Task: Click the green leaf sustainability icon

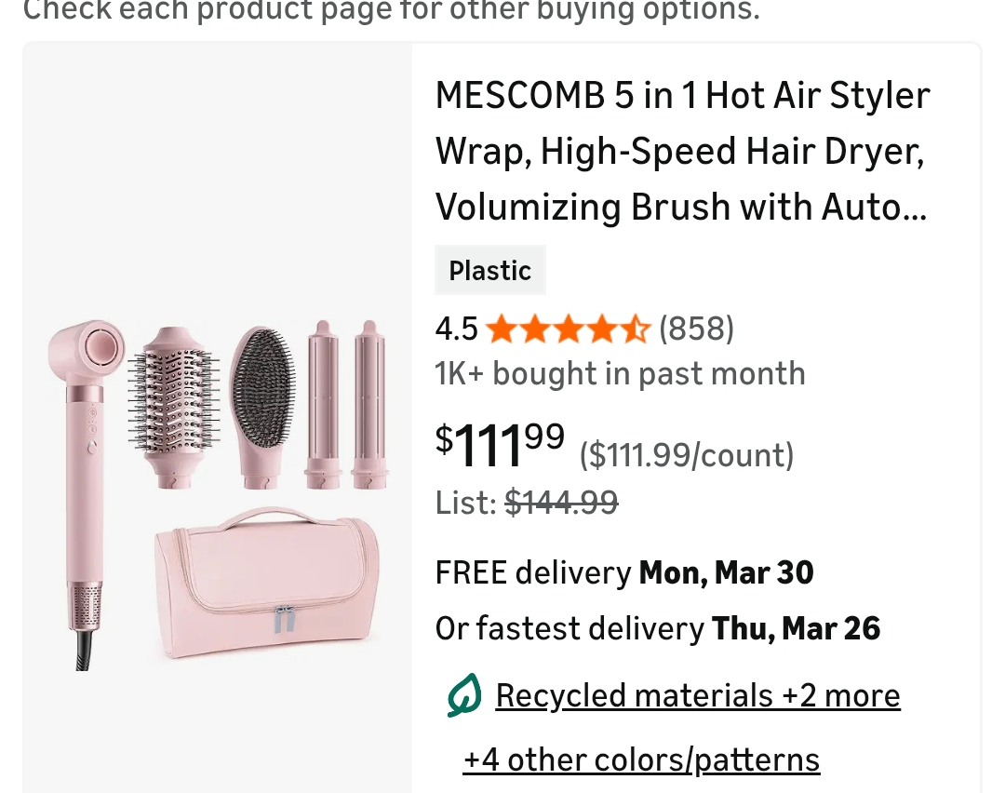Action: click(x=463, y=696)
